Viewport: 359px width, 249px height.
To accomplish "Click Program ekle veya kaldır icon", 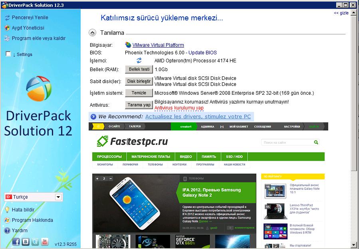I will click(7, 38).
